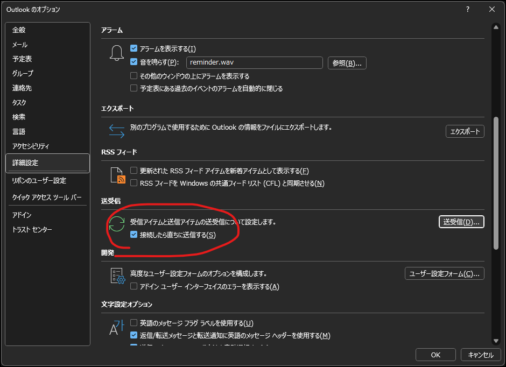This screenshot has width=506, height=367.
Task: Enable その他のウィンドウの上にアラームを表示する
Action: coord(133,76)
